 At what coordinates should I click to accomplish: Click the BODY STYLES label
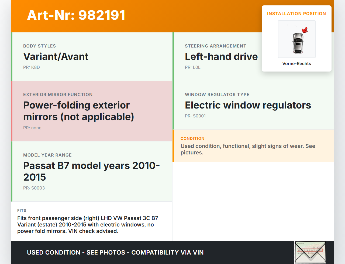(x=40, y=46)
